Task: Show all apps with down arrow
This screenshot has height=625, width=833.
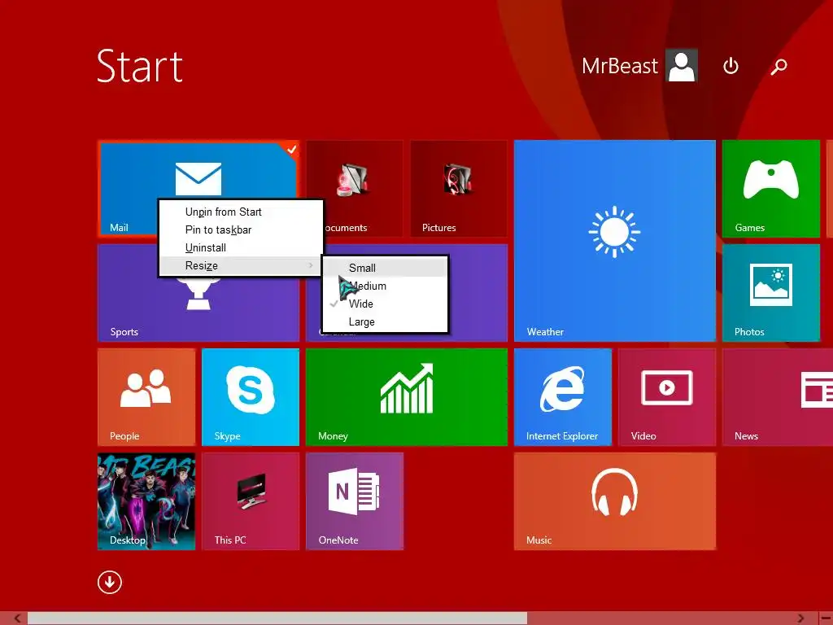Action: click(x=110, y=582)
